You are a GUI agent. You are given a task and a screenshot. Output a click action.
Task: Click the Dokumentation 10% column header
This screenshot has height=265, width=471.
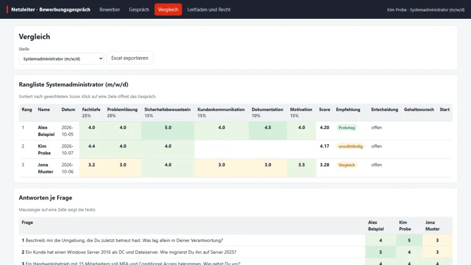tap(267, 113)
